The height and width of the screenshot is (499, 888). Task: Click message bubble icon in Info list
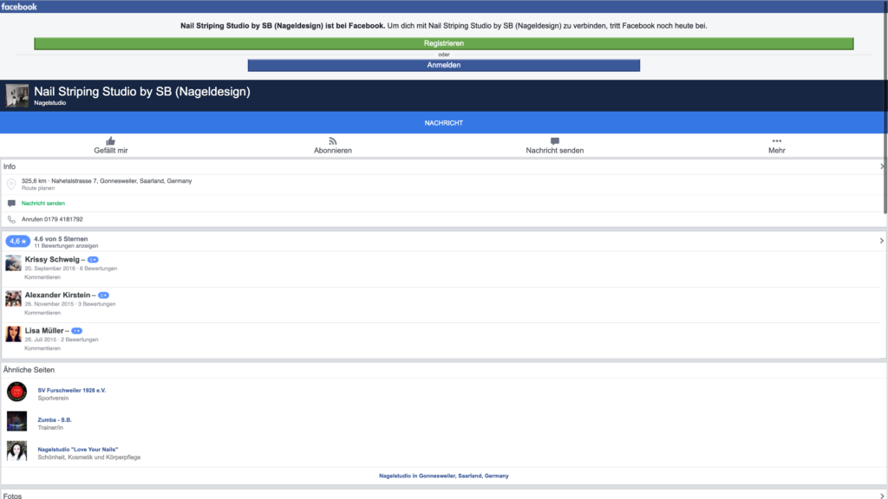11,203
